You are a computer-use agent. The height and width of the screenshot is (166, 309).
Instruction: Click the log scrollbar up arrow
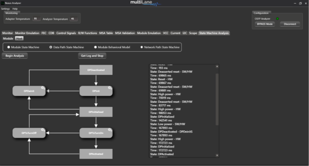[217, 66]
